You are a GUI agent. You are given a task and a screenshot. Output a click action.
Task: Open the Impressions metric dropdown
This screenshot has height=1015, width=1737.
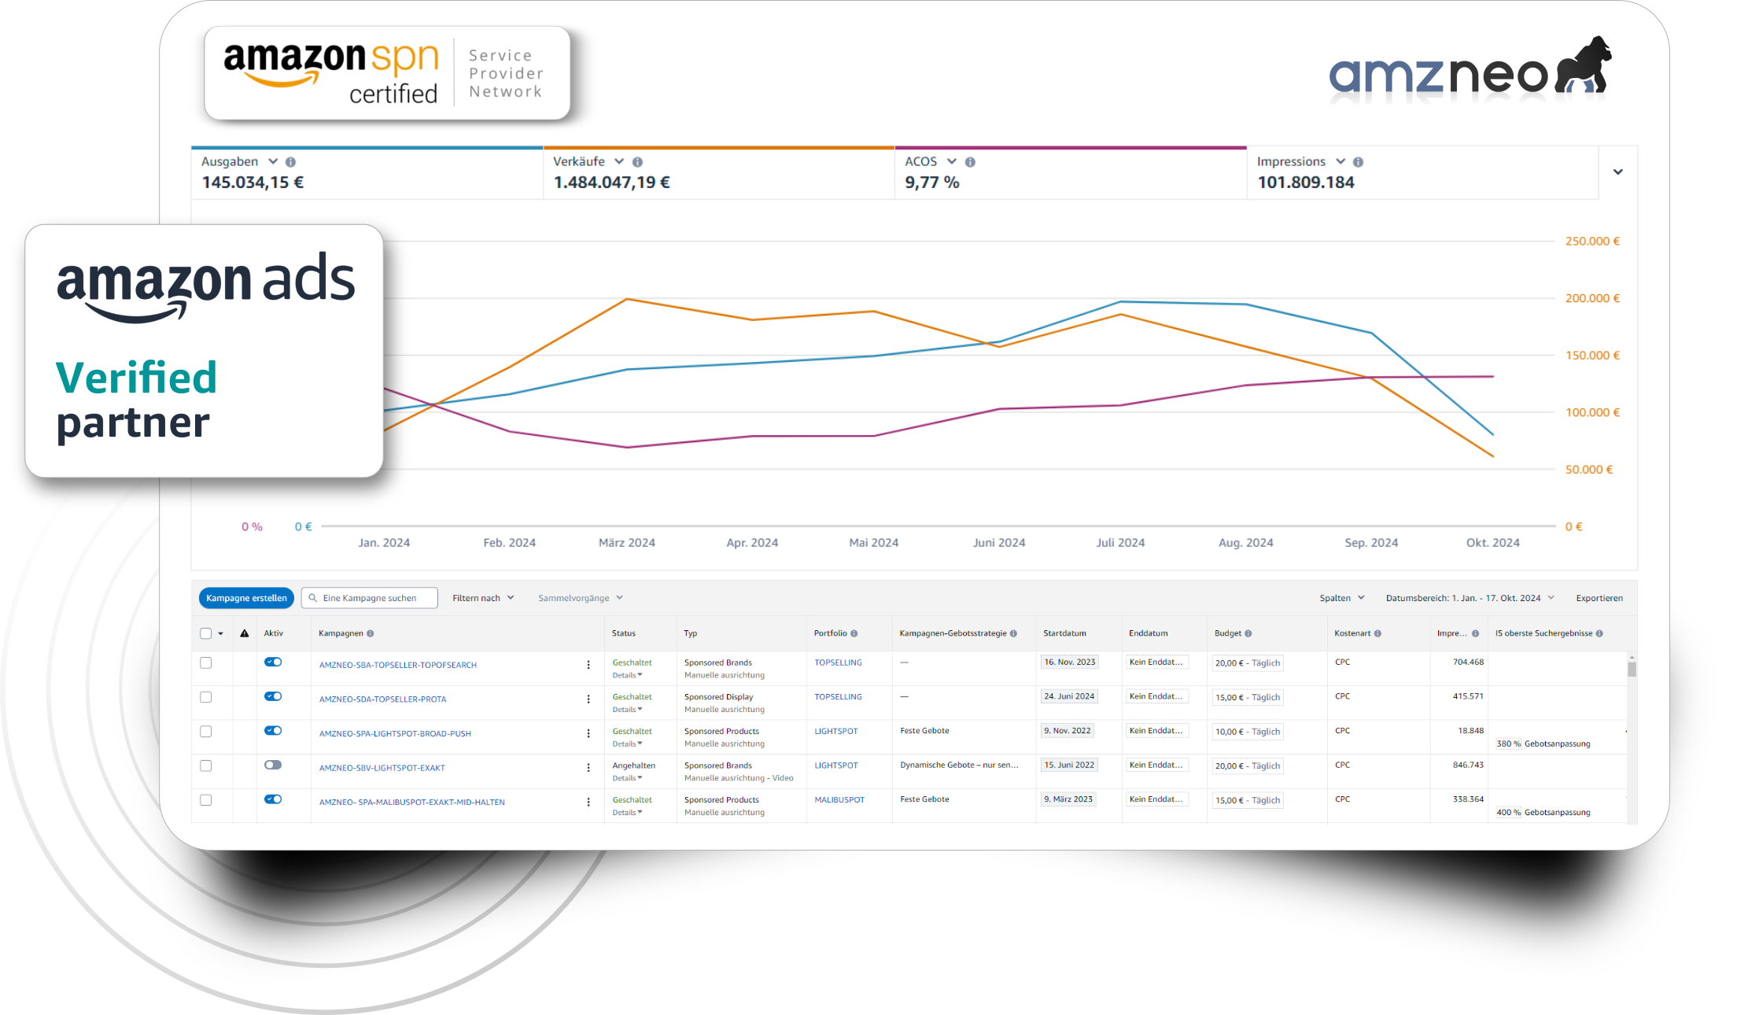coord(1341,161)
